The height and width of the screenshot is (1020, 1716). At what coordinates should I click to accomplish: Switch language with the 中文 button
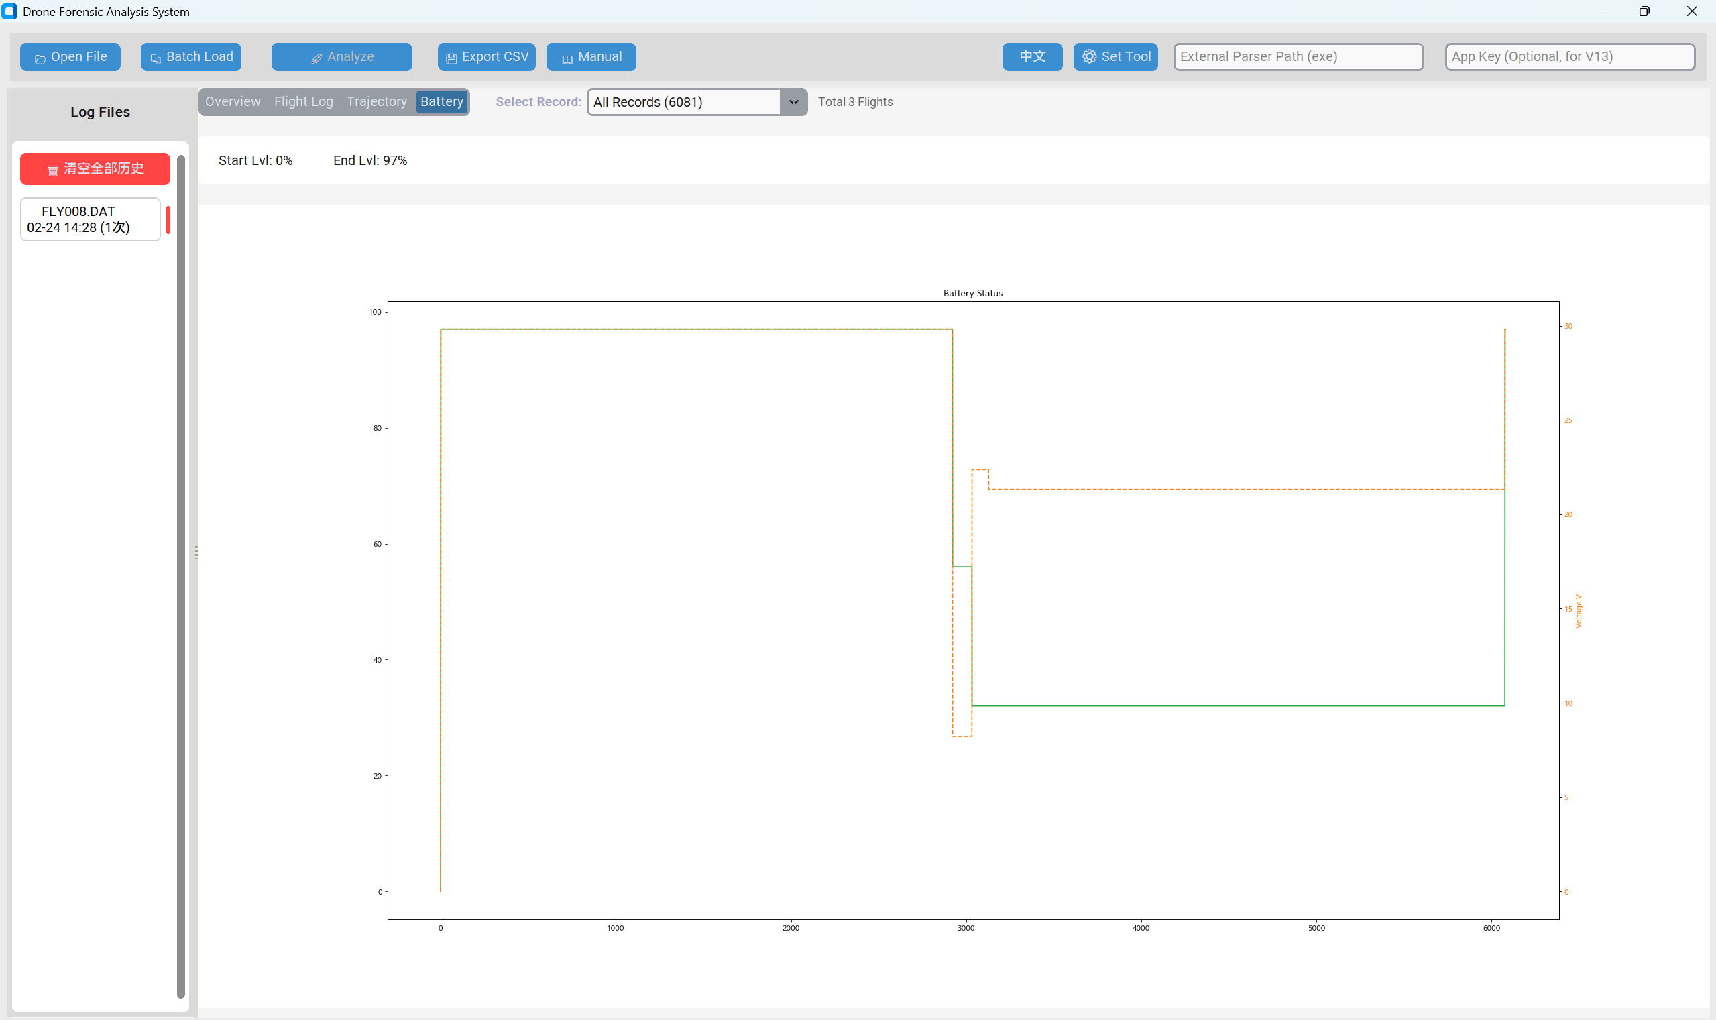[1031, 57]
